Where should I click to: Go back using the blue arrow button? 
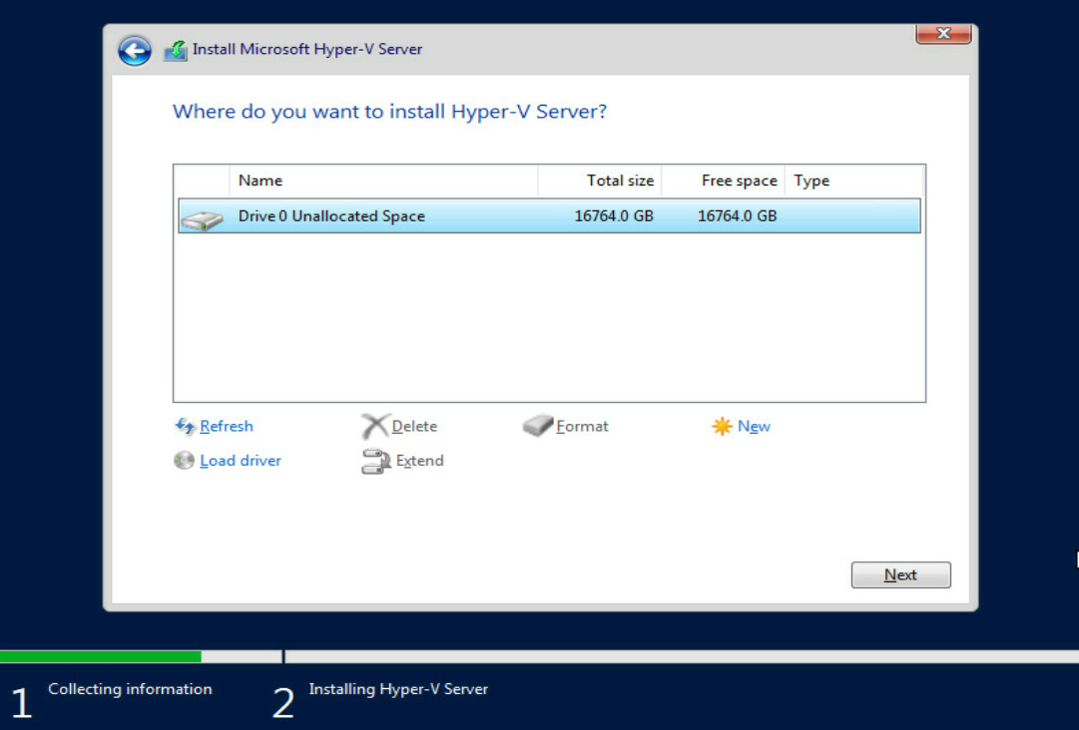[x=134, y=51]
